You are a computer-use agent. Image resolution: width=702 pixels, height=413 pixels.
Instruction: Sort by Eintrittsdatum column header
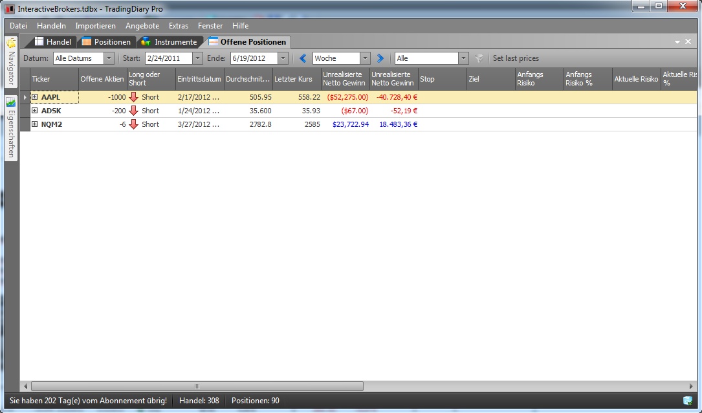point(200,79)
